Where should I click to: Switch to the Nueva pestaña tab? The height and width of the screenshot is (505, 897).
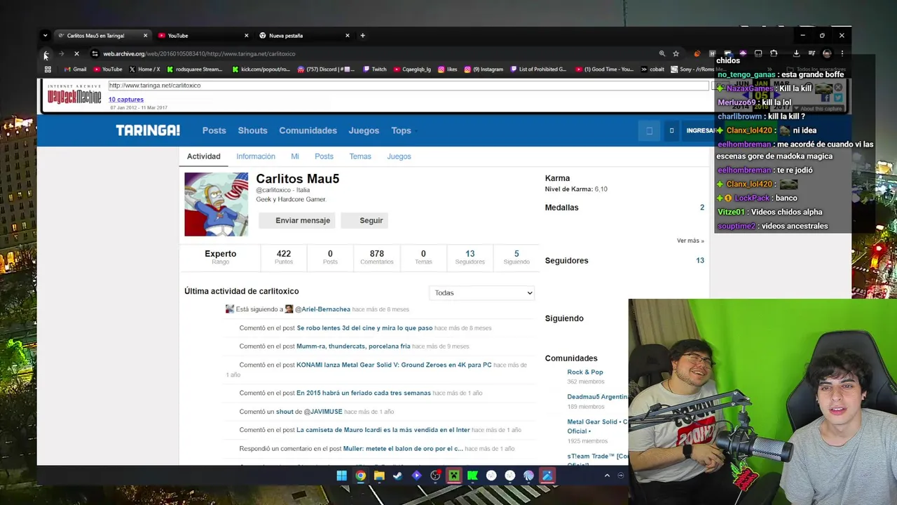(x=304, y=36)
